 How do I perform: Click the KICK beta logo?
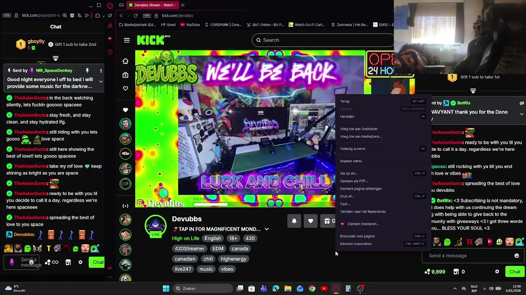click(153, 40)
